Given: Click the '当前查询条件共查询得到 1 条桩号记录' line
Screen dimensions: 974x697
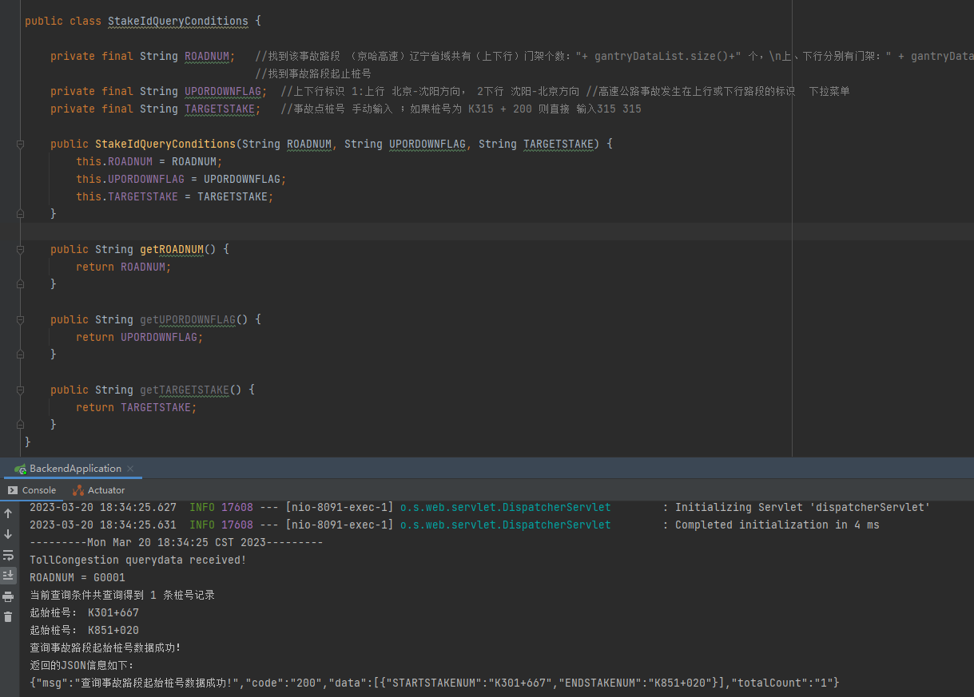Looking at the screenshot, I should point(122,595).
